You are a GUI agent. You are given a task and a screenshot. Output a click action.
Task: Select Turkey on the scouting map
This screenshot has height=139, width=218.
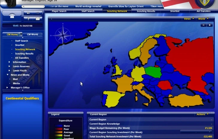click(x=186, y=100)
